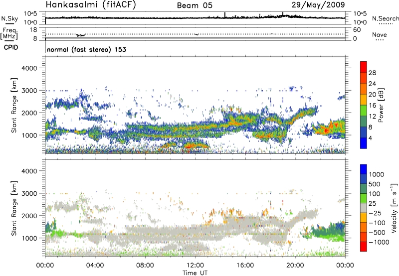Click the Slant Range label of velocity panel
This screenshot has height=276, width=399.
(x=14, y=208)
